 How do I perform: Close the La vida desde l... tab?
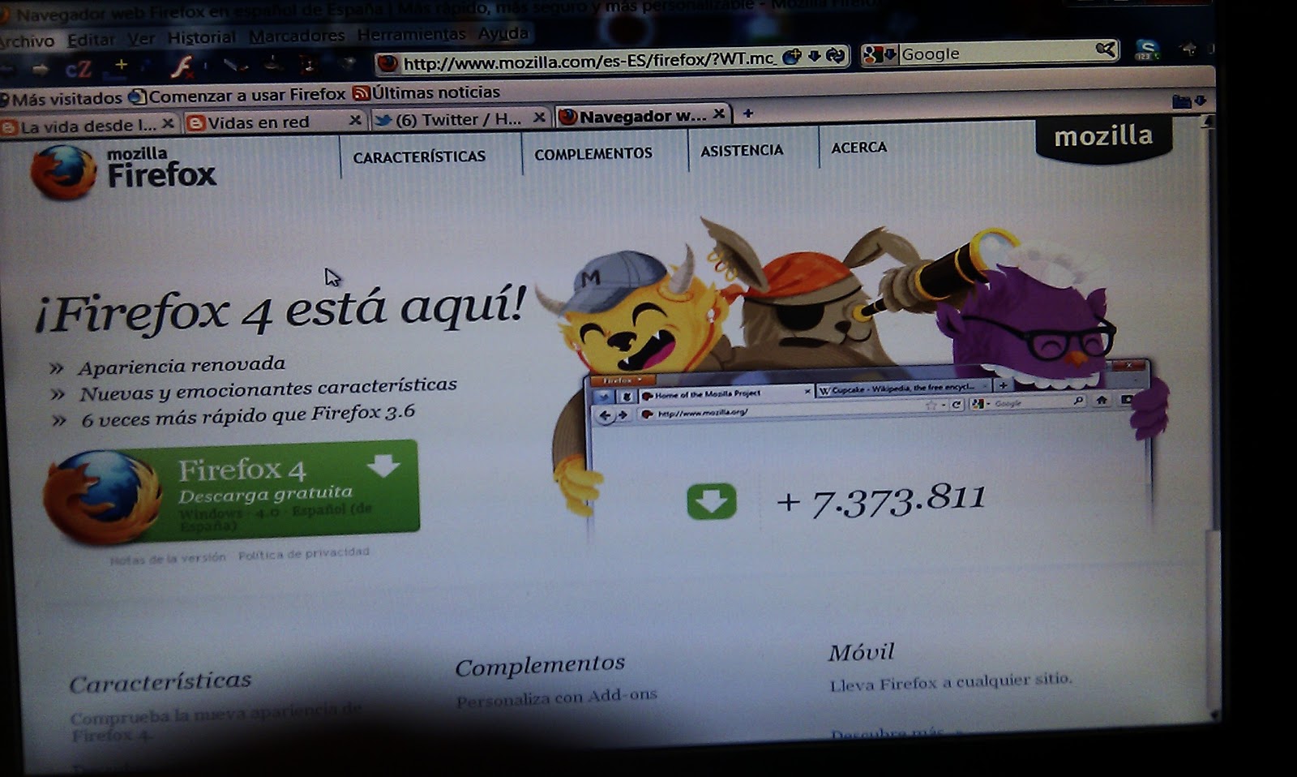coord(167,123)
